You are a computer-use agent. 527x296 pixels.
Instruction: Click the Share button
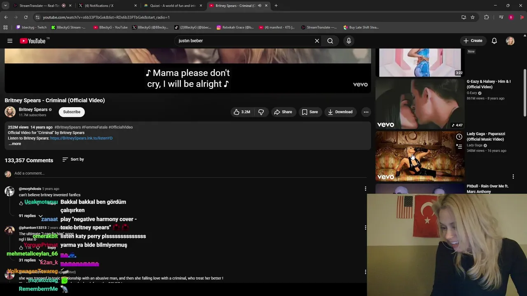click(x=283, y=112)
